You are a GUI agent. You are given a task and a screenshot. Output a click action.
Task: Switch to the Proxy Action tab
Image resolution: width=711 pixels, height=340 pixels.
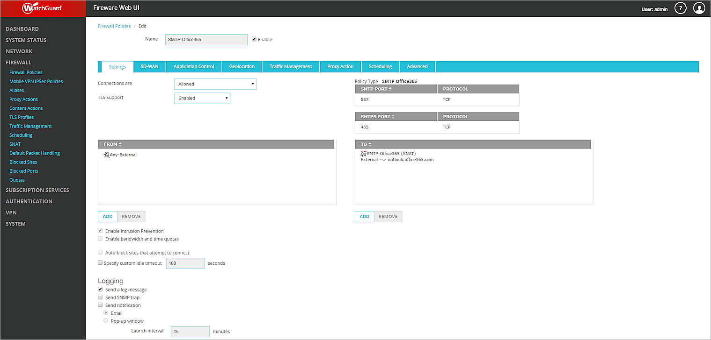point(340,66)
